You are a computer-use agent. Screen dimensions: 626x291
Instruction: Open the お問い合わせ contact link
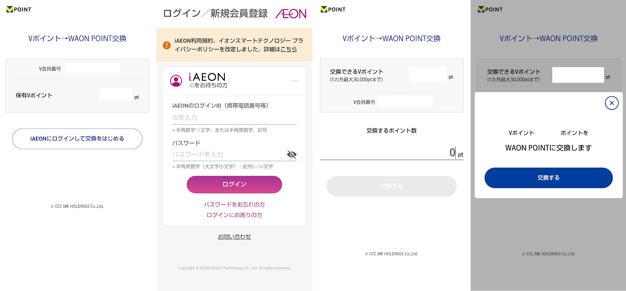point(234,237)
